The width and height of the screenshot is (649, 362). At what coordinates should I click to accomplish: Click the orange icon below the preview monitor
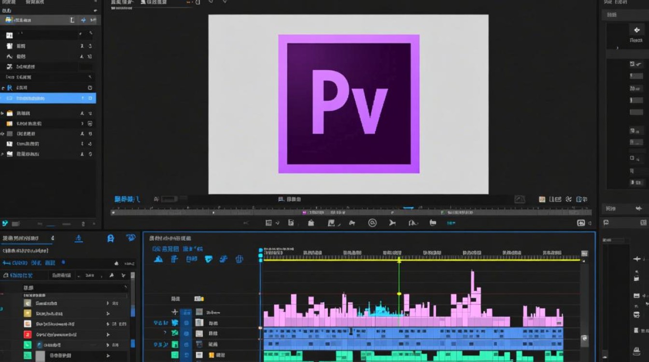click(x=542, y=199)
